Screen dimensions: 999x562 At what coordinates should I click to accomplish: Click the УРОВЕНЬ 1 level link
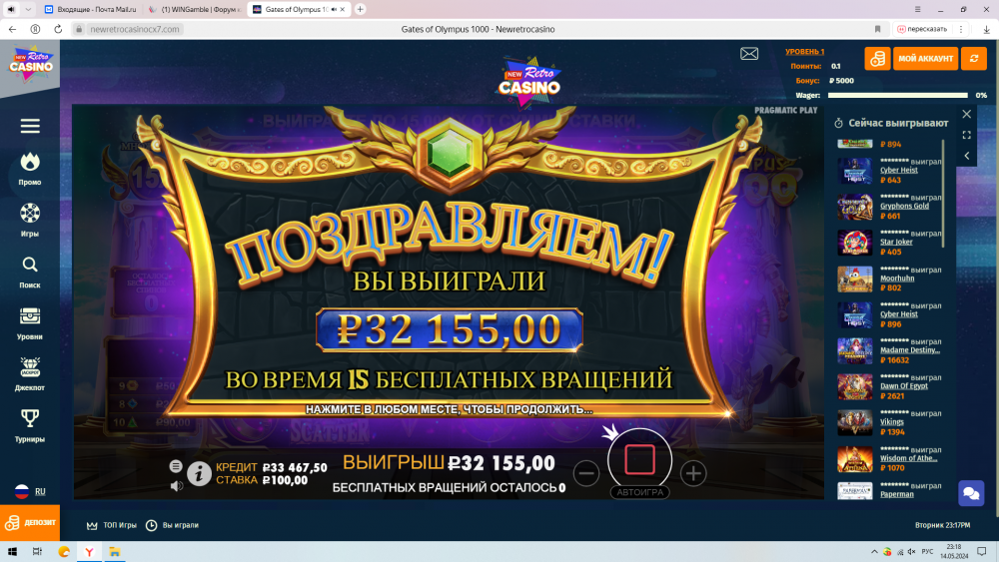coord(804,52)
